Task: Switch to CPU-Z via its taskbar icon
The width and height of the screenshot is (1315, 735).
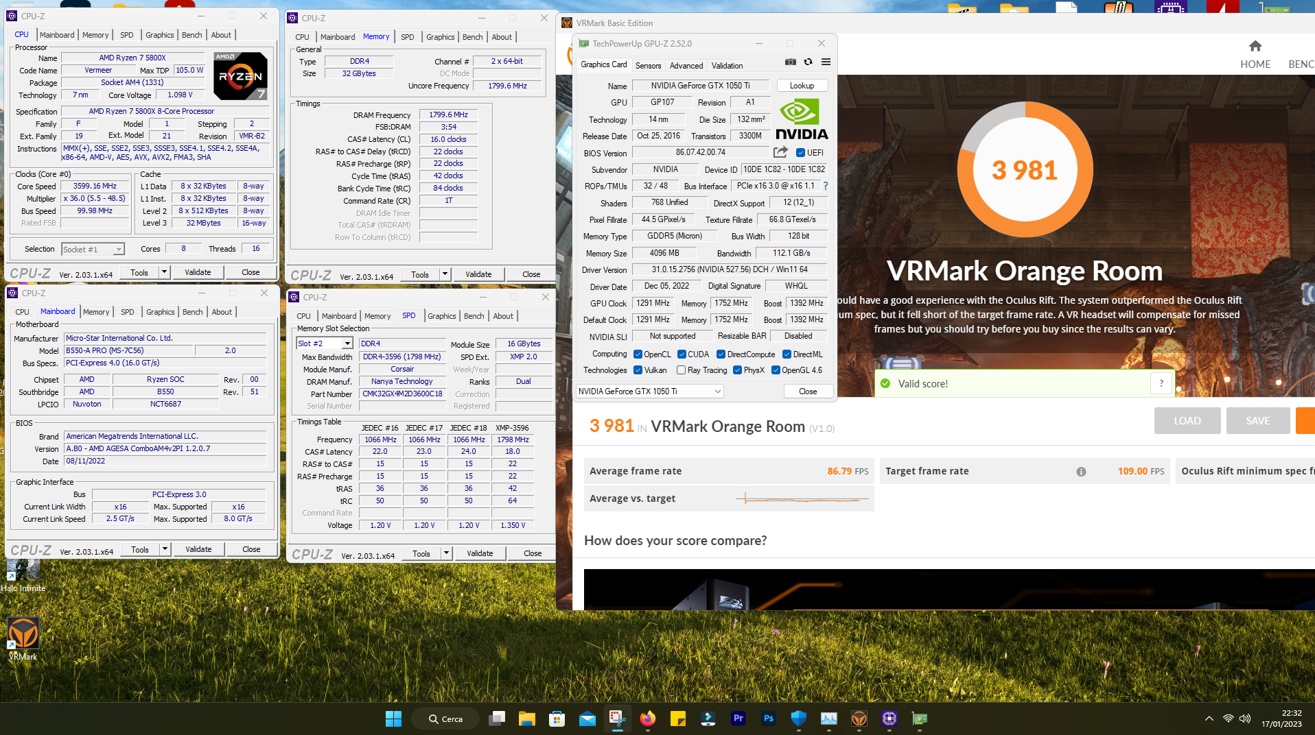Action: (x=889, y=719)
